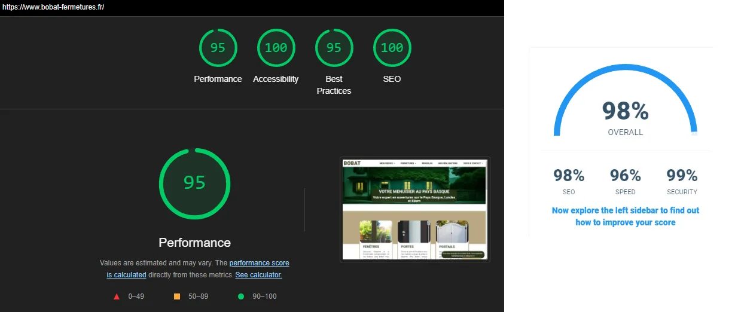This screenshot has height=312, width=738.
Task: Click the Accessibility score gauge 100
Action: point(276,47)
